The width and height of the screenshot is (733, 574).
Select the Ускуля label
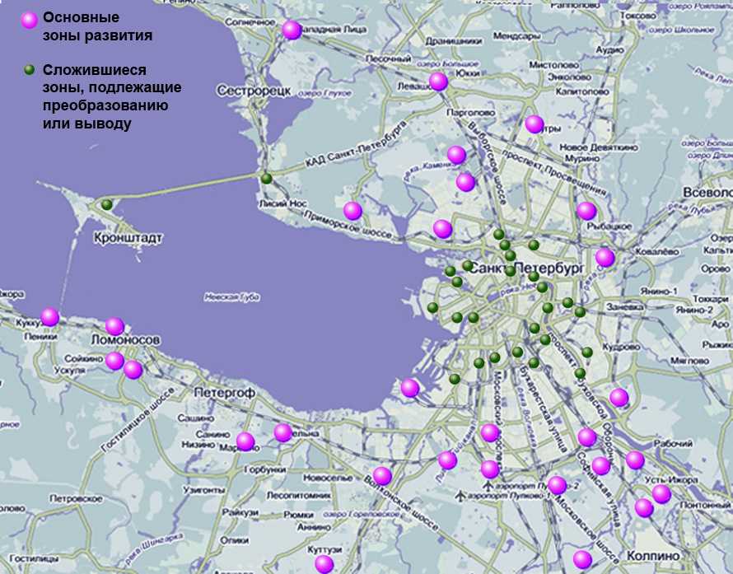click(x=70, y=371)
